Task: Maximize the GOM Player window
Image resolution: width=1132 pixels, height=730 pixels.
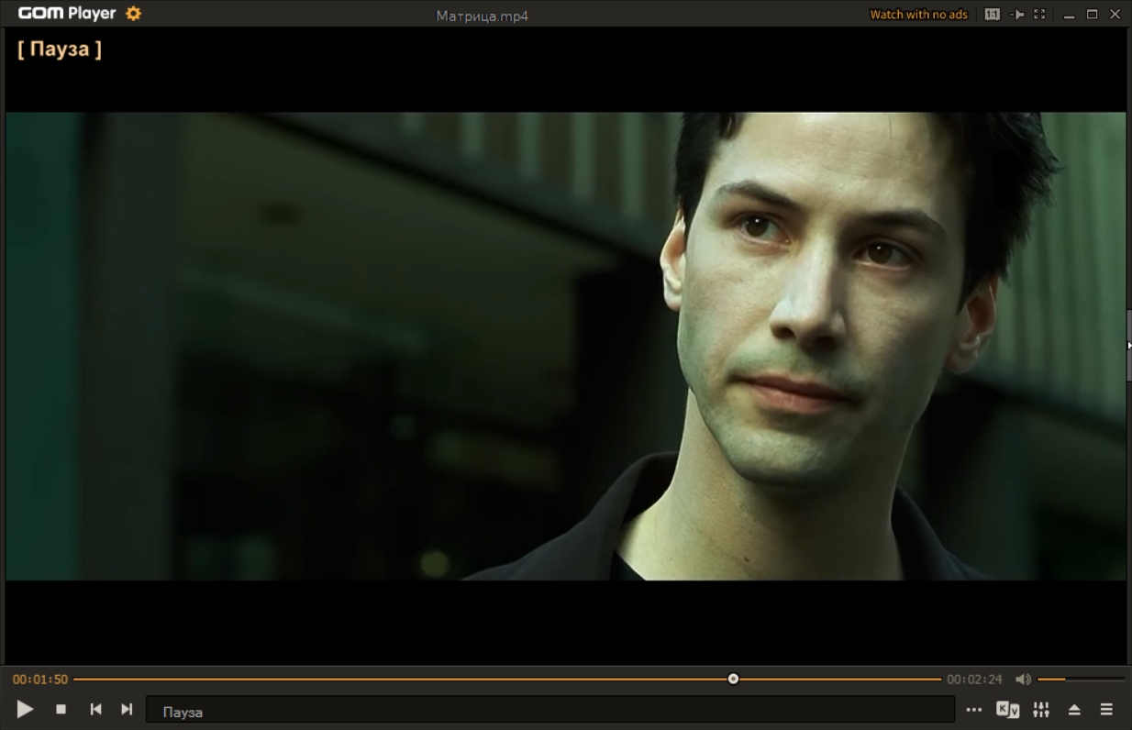Action: coord(1092,15)
